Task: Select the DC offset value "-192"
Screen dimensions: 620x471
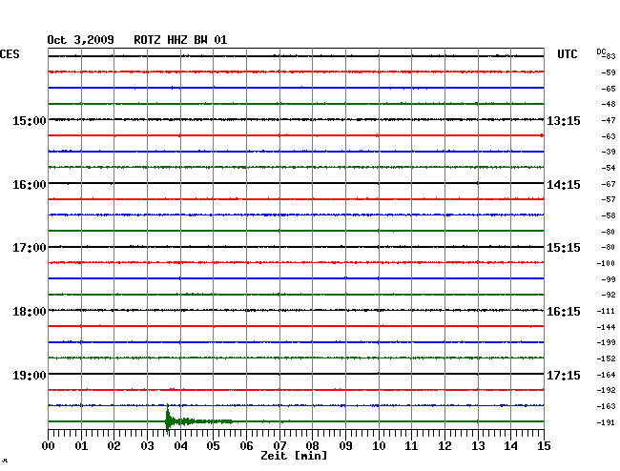Action: pyautogui.click(x=606, y=390)
